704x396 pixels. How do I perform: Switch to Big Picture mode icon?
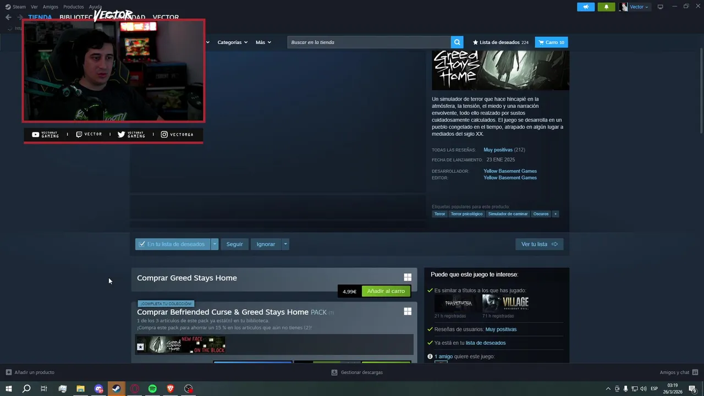coord(660,7)
